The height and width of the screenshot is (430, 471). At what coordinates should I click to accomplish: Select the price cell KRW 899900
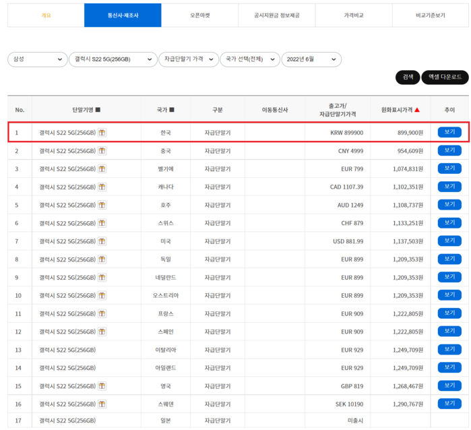pyautogui.click(x=346, y=133)
